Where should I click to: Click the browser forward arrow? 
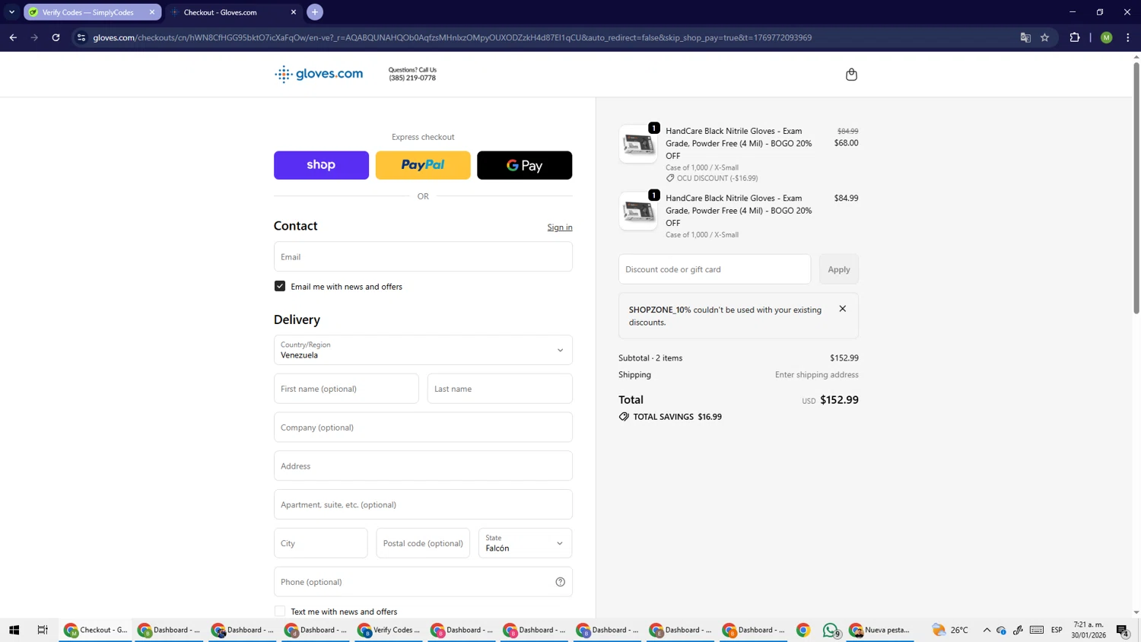[x=34, y=37]
